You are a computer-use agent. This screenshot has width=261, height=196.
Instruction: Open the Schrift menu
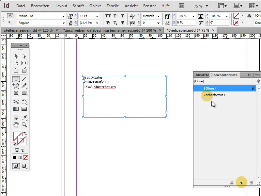[x=78, y=6]
